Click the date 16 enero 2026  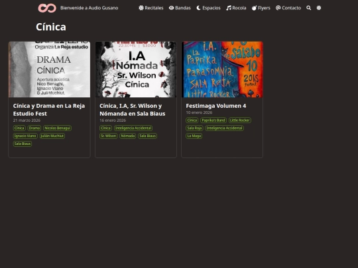coord(113,120)
